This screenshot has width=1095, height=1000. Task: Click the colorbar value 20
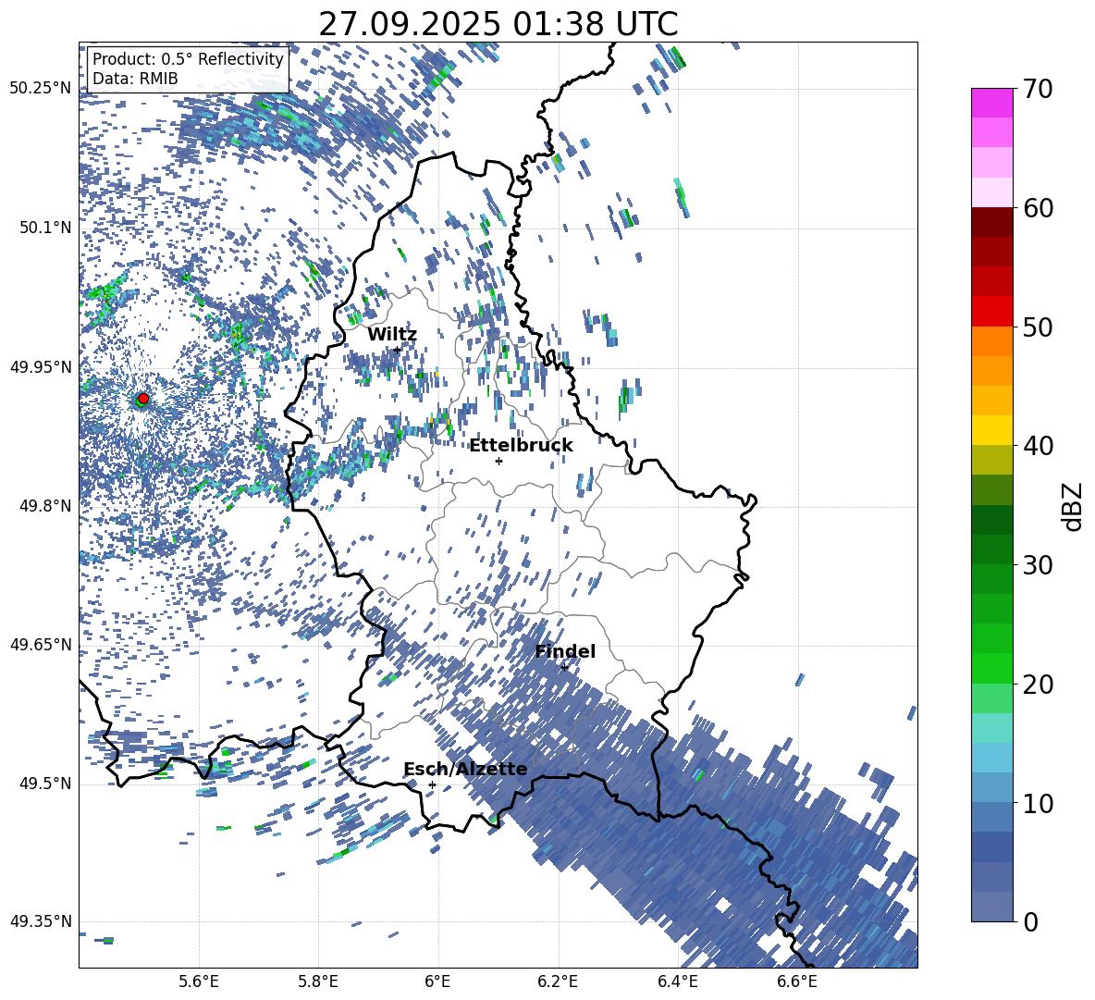[1038, 685]
